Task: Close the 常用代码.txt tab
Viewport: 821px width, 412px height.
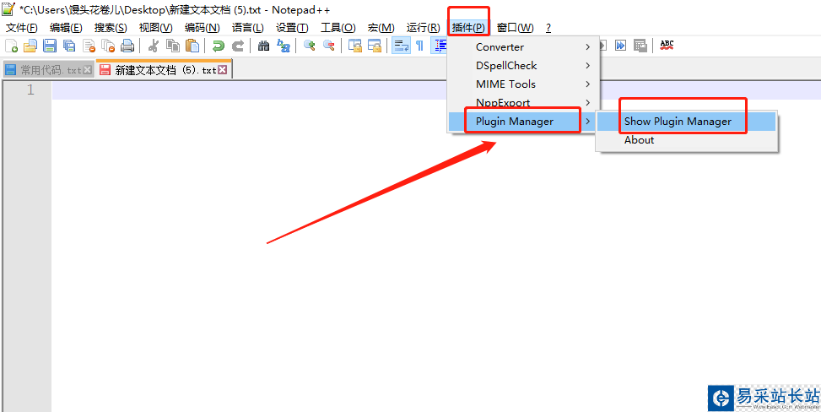Action: tap(88, 70)
